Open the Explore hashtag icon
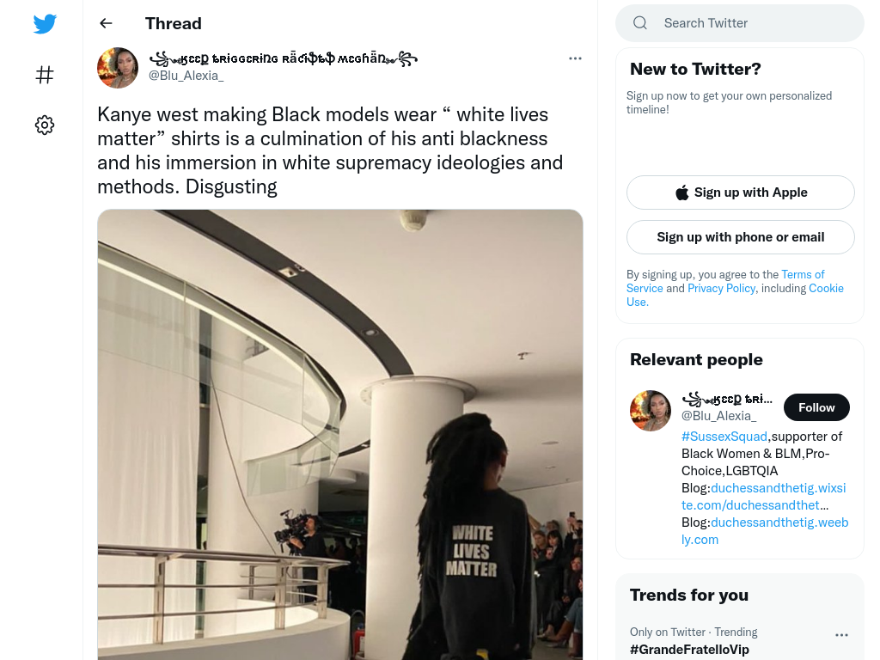Image resolution: width=880 pixels, height=660 pixels. [45, 75]
